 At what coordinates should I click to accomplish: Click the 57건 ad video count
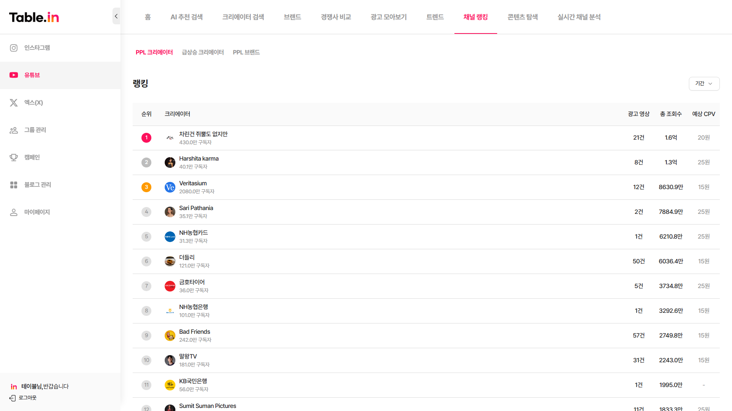639,336
